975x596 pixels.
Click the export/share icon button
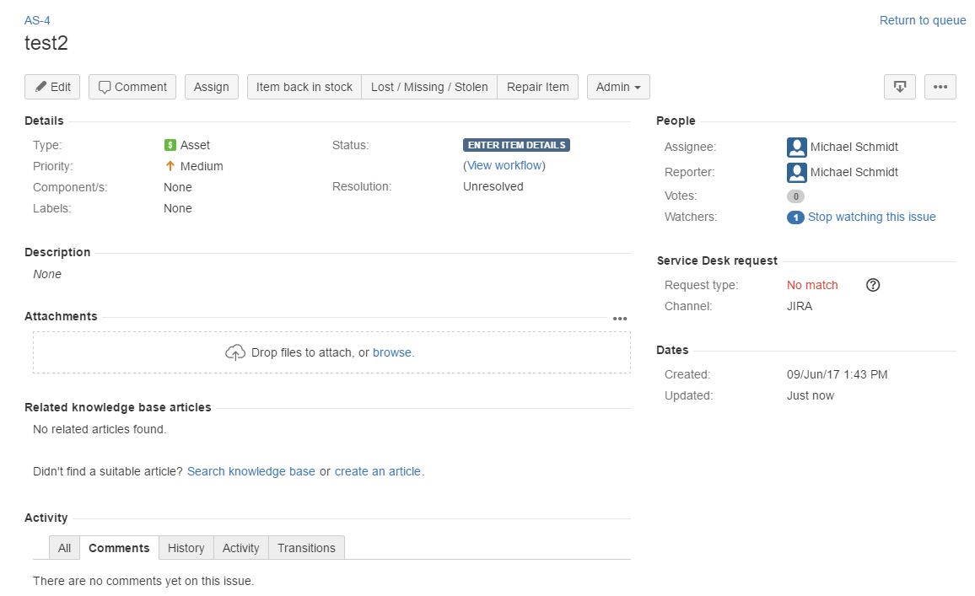tap(900, 87)
